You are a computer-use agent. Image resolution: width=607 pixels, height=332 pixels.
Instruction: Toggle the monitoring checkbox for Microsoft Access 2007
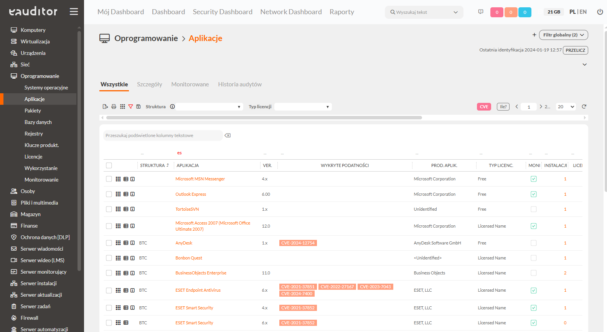[x=533, y=226]
